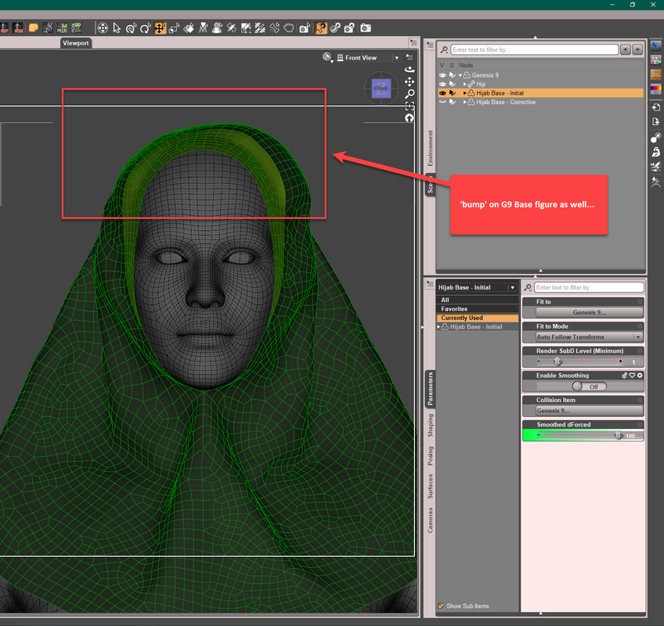Click the Render camera icon in the toolbar

point(366,28)
